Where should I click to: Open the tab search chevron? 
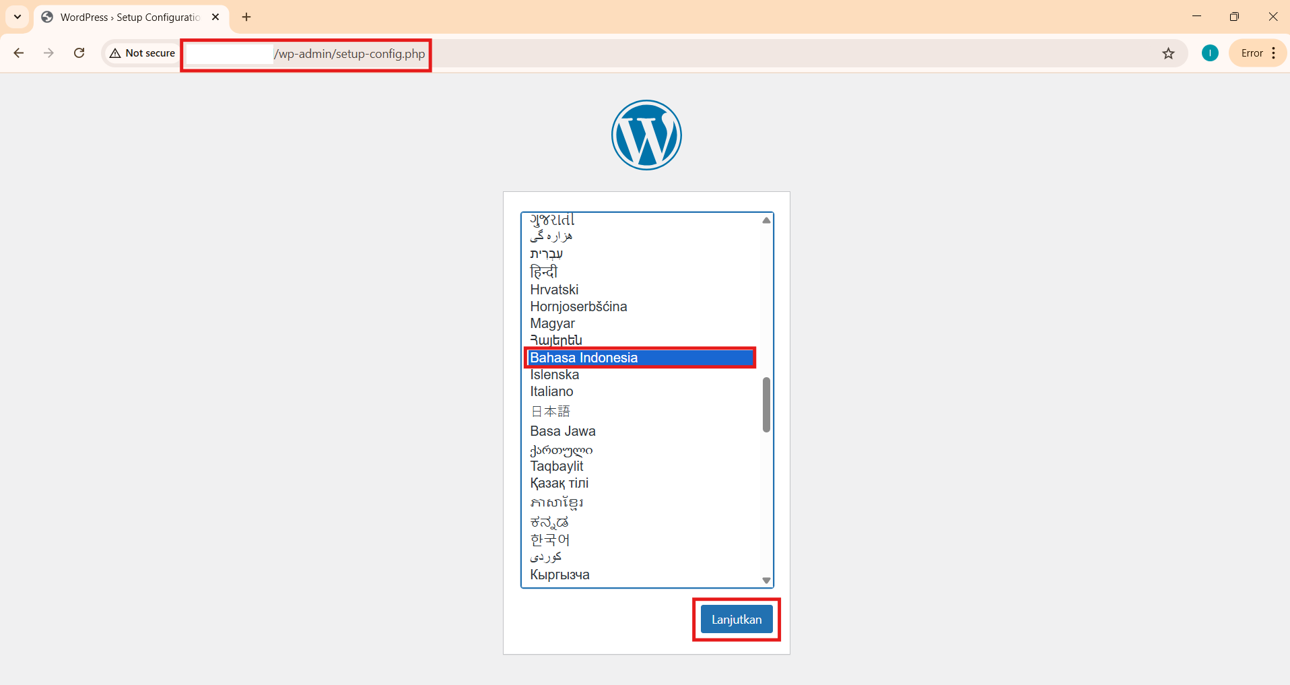(x=17, y=17)
